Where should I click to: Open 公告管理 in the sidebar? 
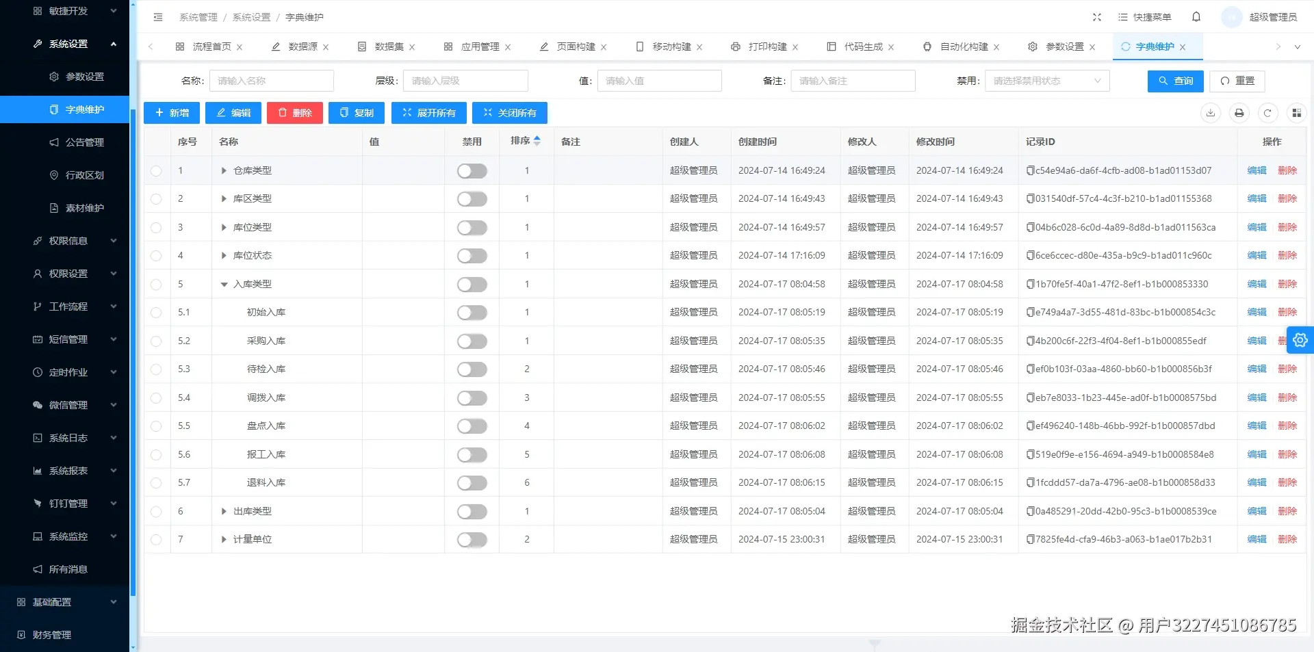[x=85, y=142]
